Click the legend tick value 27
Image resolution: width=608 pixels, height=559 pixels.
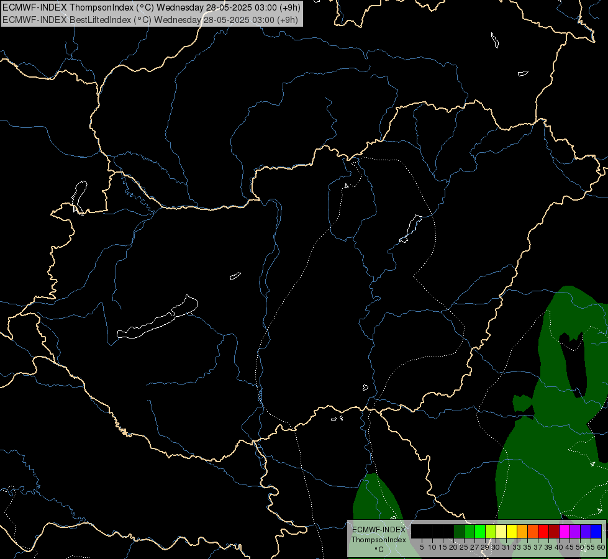point(475,547)
